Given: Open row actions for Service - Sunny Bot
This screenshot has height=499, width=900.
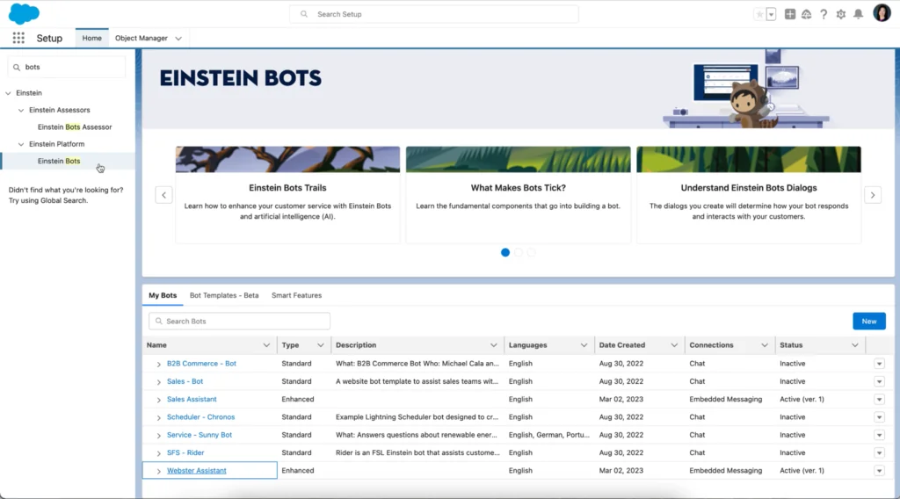Looking at the screenshot, I should click(879, 436).
